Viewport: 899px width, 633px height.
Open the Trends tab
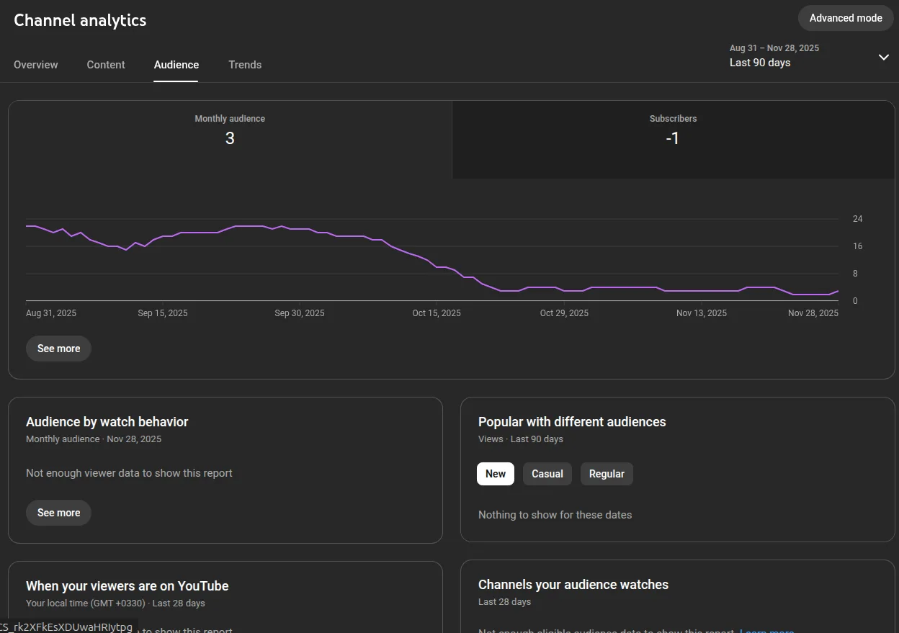point(245,65)
